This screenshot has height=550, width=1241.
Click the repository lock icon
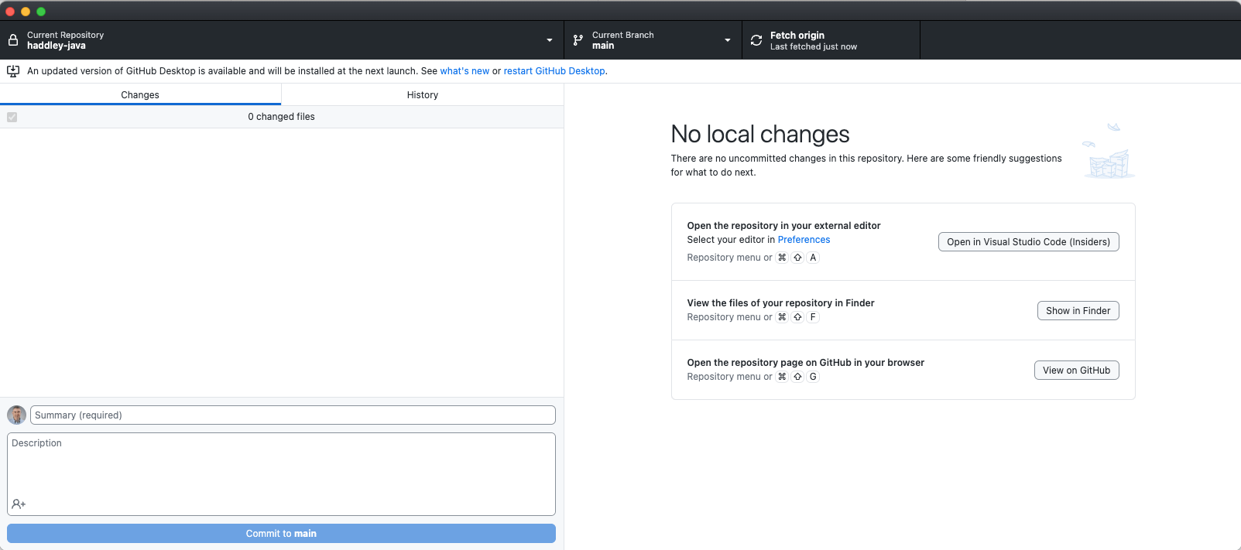coord(13,40)
